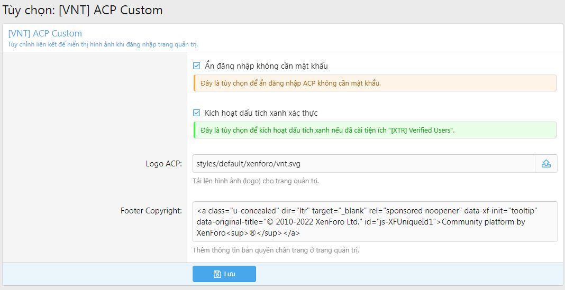Click the floppy disk icon in Lưu button
565x290 pixels.
point(217,274)
